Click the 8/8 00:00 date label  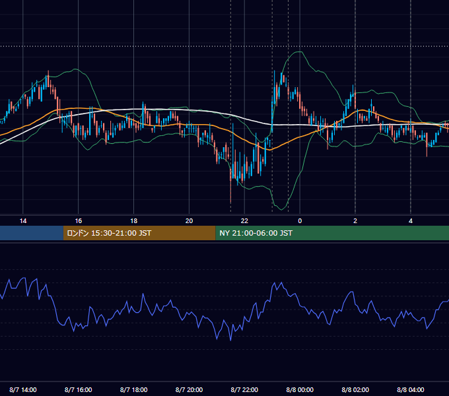point(300,389)
